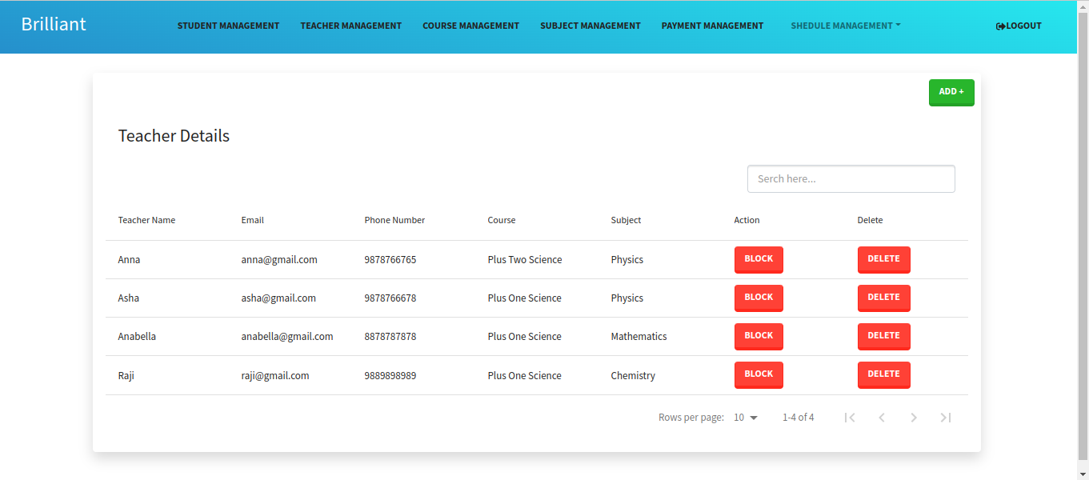Delete teacher Raji
This screenshot has width=1089, height=480.
884,374
